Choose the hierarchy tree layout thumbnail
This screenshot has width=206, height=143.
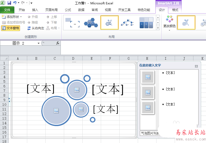(x=127, y=23)
